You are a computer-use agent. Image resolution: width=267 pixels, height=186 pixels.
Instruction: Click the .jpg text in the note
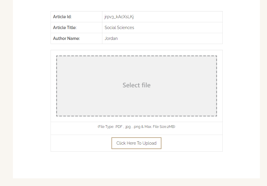[x=128, y=127]
